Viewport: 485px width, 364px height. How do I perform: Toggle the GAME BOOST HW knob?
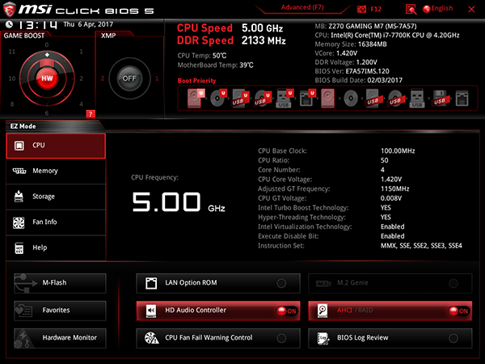pos(47,78)
